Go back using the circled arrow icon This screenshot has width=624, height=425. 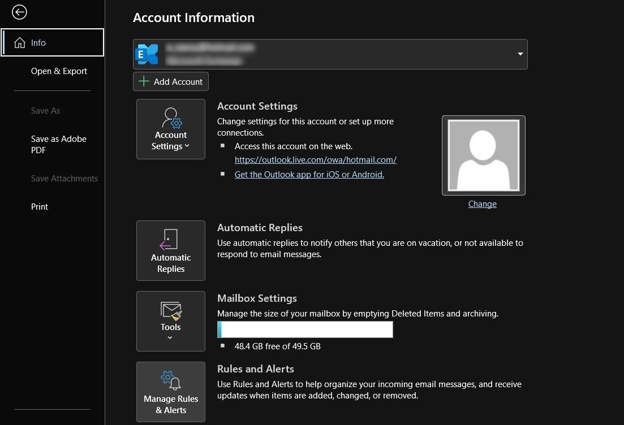coord(19,12)
